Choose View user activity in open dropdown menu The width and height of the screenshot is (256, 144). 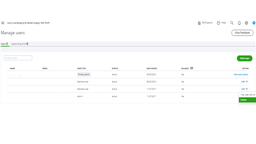coord(248,95)
